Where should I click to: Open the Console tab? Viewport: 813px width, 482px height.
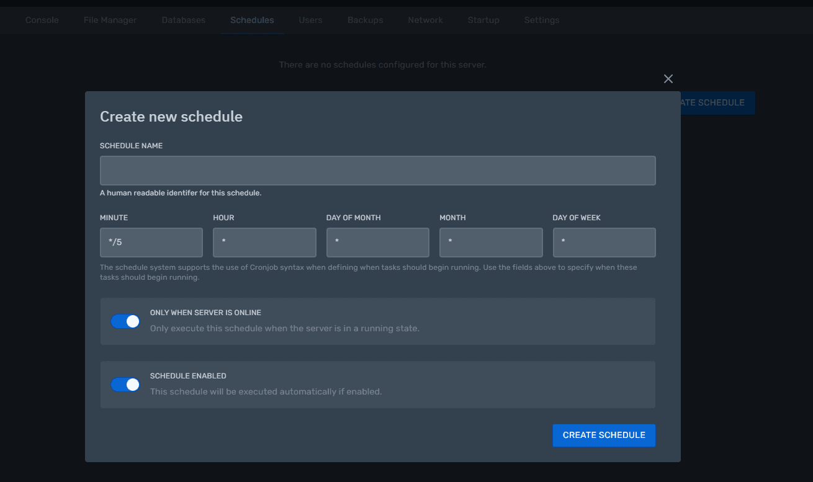pyautogui.click(x=42, y=20)
